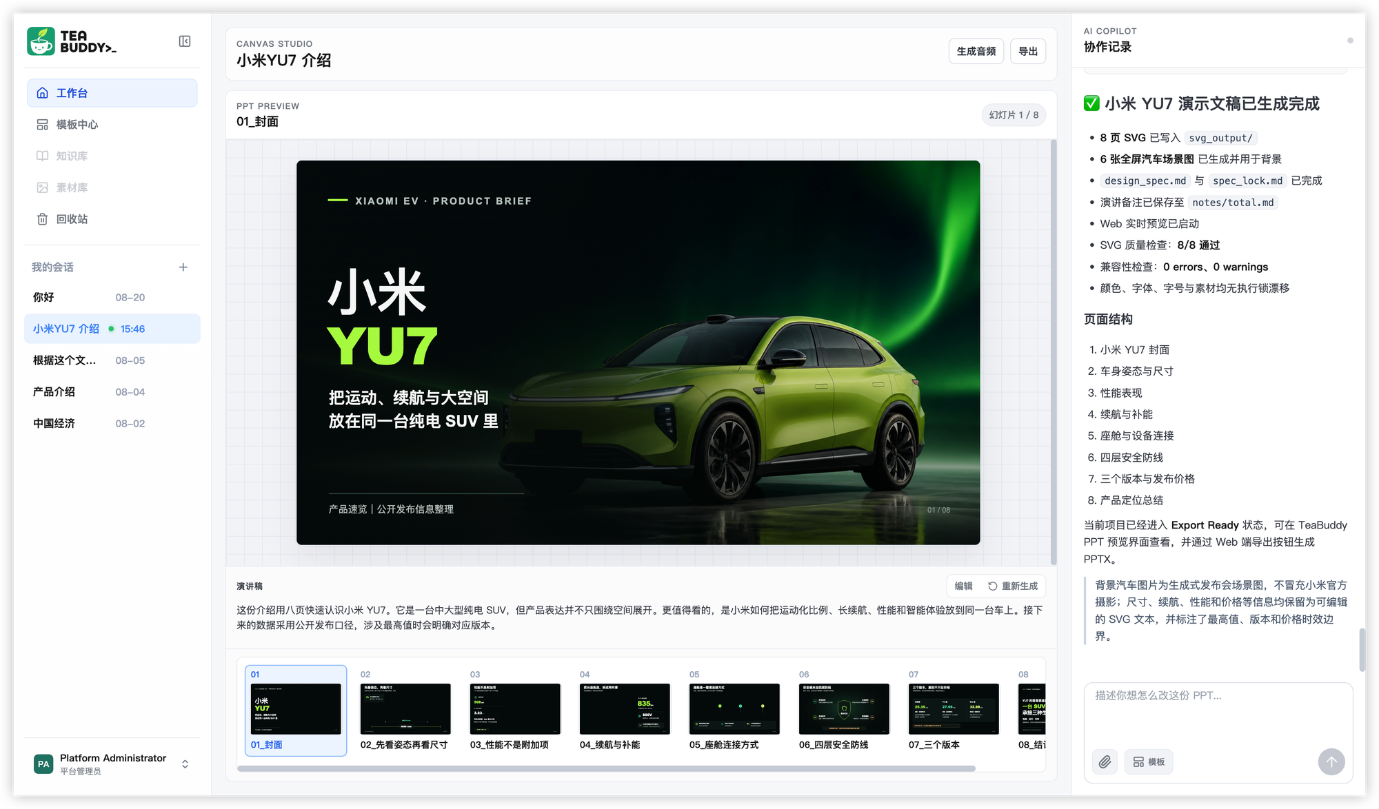Open the 中国经济 conversation
Screen dimensions: 1379x809
coord(112,424)
